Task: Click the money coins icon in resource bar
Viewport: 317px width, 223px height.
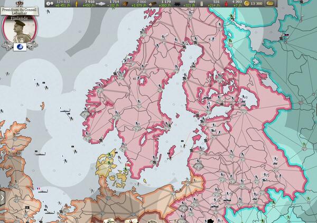Action: [50, 4]
